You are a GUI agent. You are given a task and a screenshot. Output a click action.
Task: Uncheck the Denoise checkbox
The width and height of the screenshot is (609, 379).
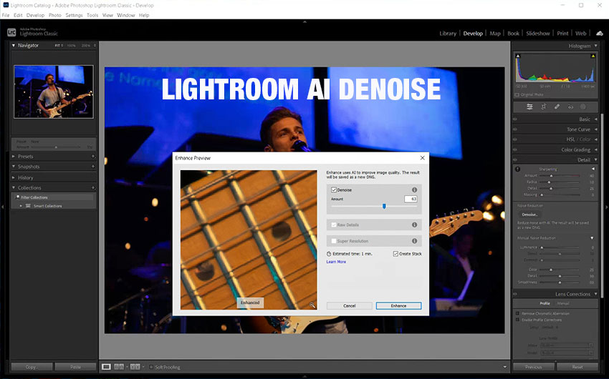tap(334, 190)
